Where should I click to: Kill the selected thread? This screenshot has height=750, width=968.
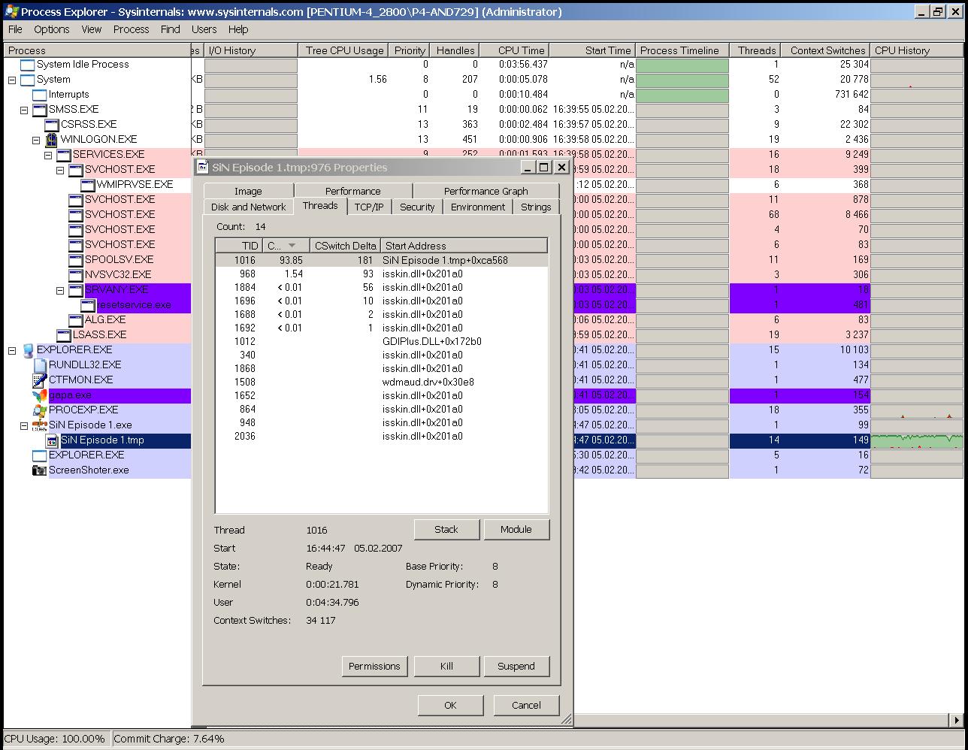(x=446, y=666)
